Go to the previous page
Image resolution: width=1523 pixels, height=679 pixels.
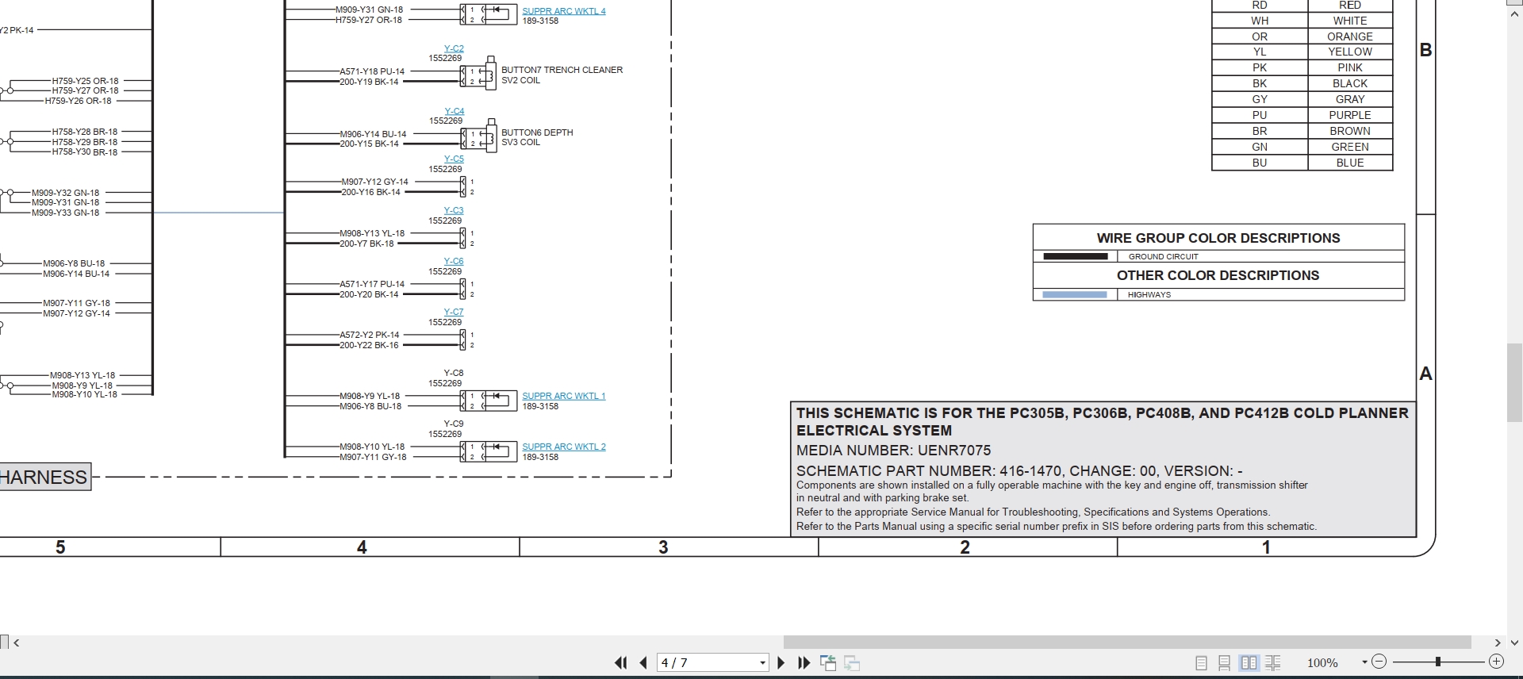click(643, 662)
